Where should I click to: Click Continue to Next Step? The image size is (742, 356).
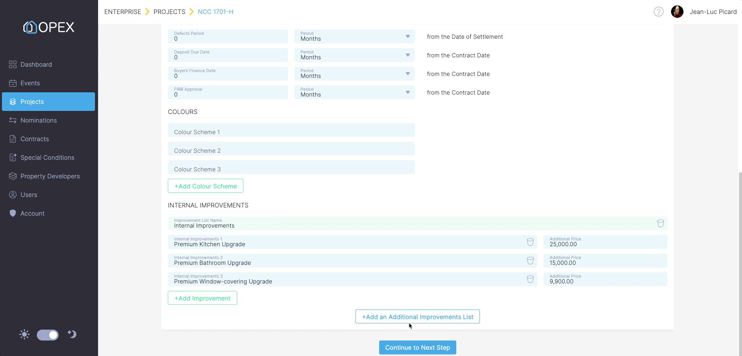[x=418, y=347]
